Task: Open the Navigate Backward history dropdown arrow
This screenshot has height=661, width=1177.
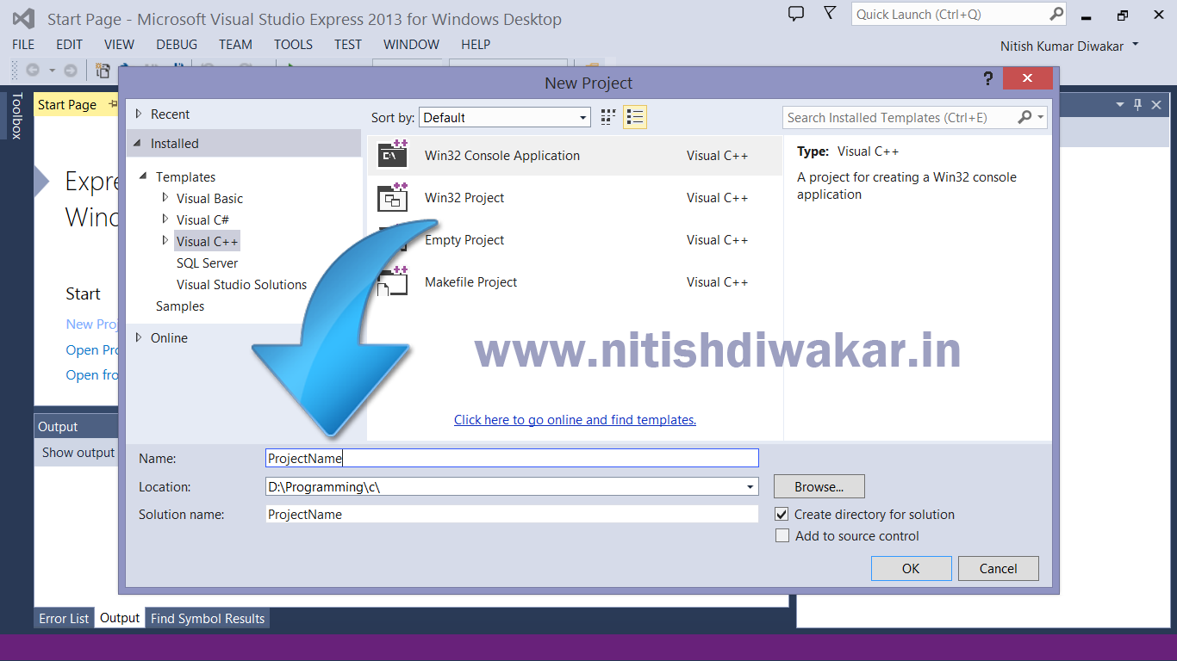Action: click(x=52, y=71)
